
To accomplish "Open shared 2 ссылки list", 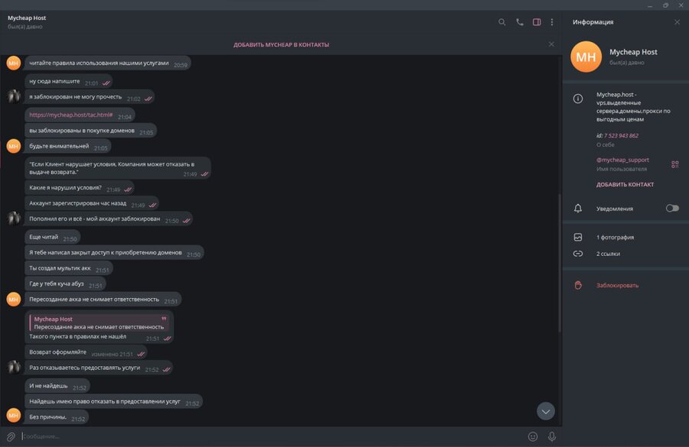I will click(x=609, y=254).
